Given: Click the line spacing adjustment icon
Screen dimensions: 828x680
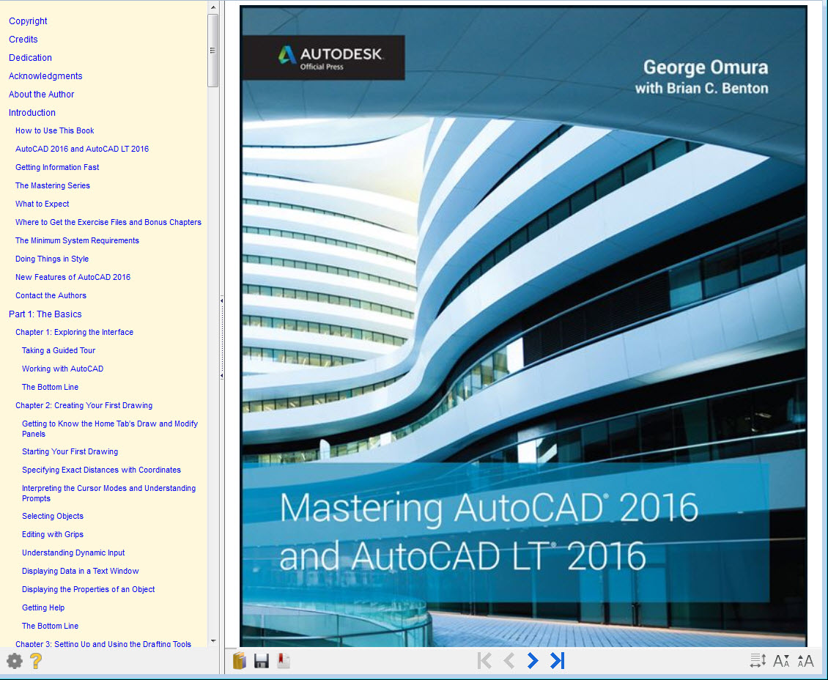Looking at the screenshot, I should click(x=758, y=660).
